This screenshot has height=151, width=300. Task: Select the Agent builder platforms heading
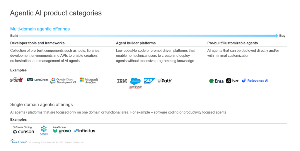point(136,43)
